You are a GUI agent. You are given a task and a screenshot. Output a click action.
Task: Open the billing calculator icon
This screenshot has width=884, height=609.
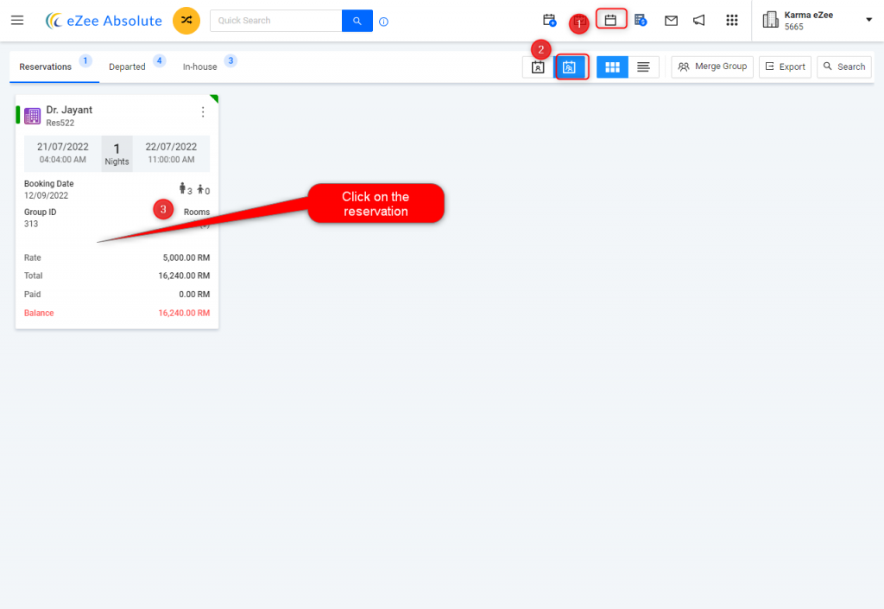[641, 21]
